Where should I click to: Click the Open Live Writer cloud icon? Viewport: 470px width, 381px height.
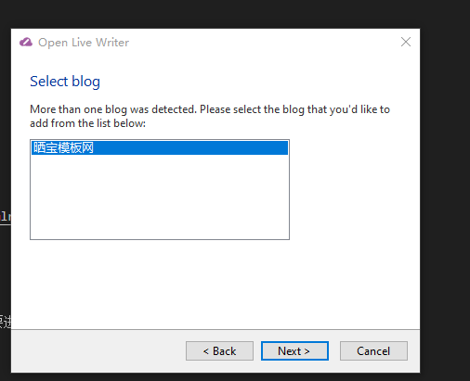coord(26,42)
